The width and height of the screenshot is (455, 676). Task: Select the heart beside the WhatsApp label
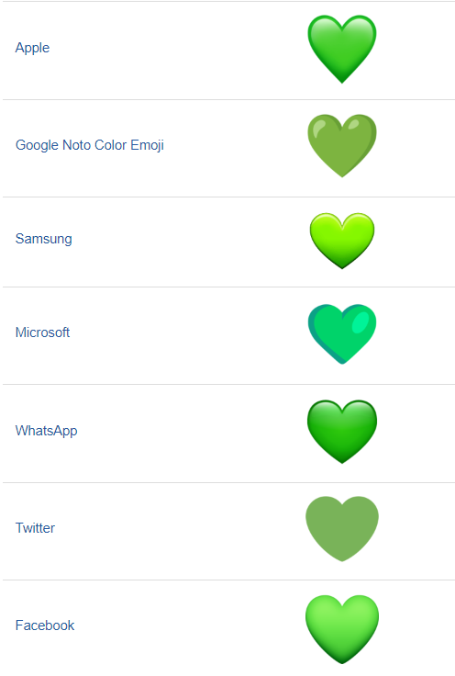pyautogui.click(x=342, y=432)
